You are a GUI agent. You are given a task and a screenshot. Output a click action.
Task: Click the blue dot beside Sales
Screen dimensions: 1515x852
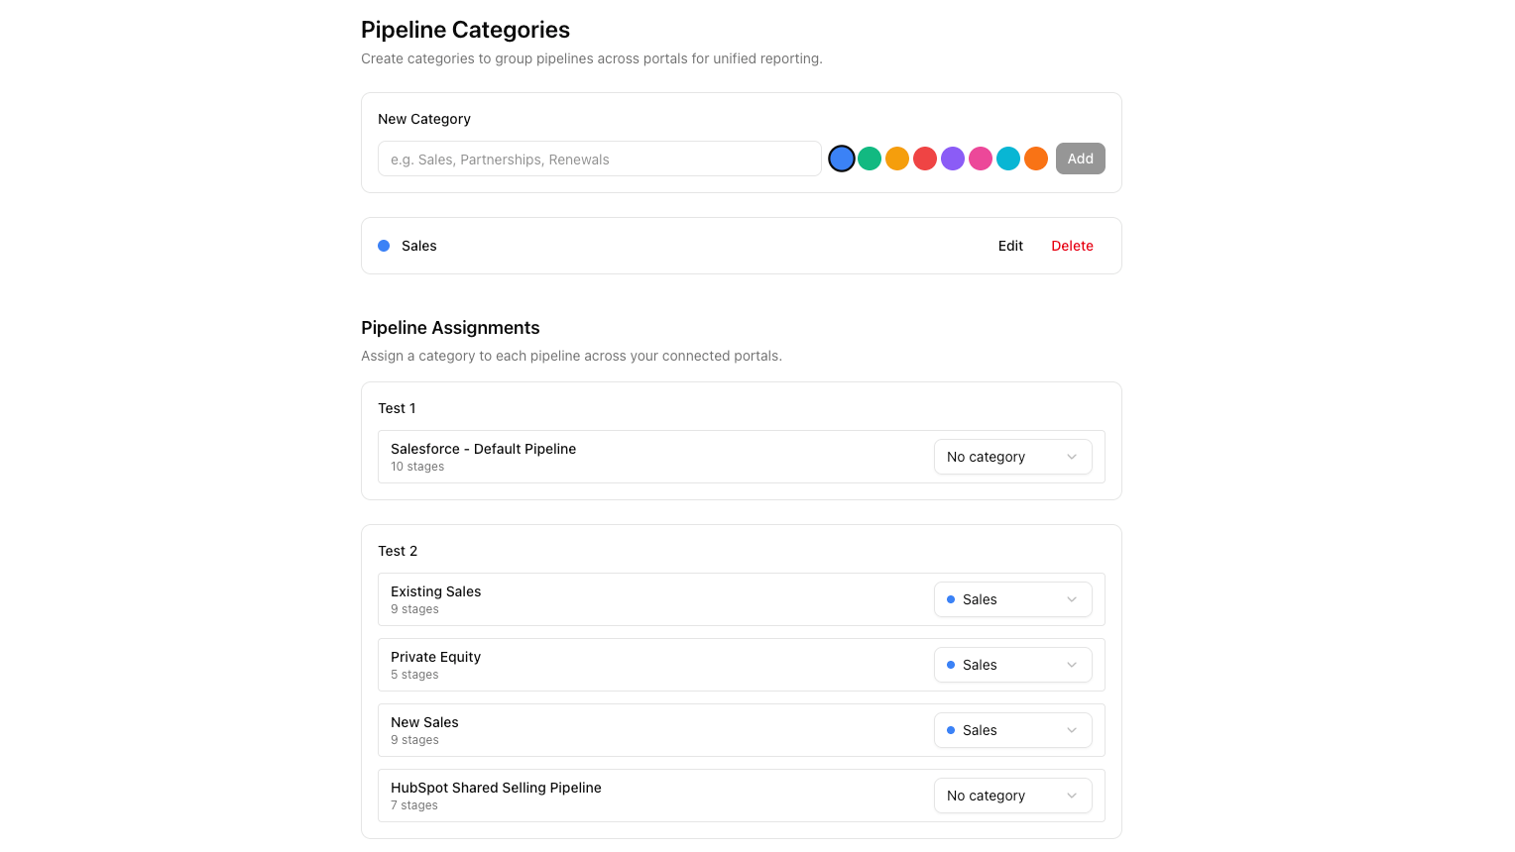(x=384, y=245)
